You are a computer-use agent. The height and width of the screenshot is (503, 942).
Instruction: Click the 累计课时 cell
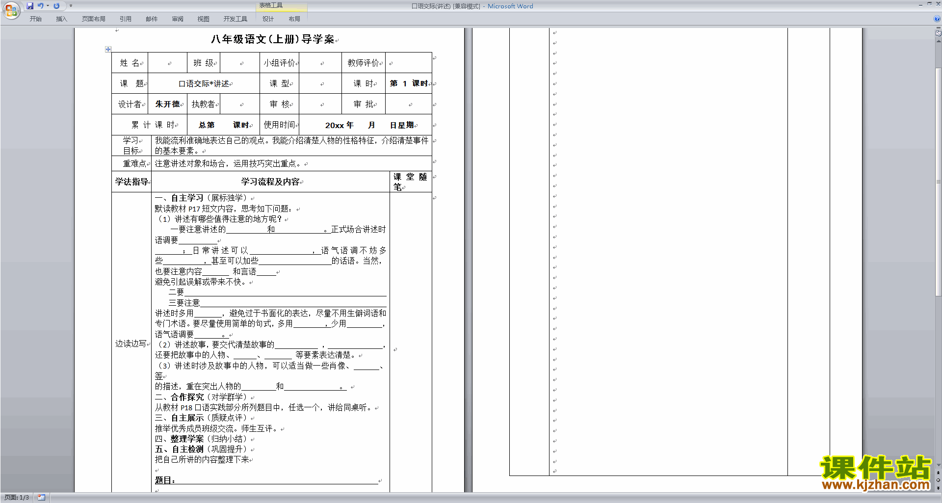pos(150,125)
